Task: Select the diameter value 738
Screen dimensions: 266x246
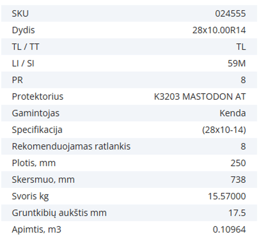Action: (x=238, y=179)
